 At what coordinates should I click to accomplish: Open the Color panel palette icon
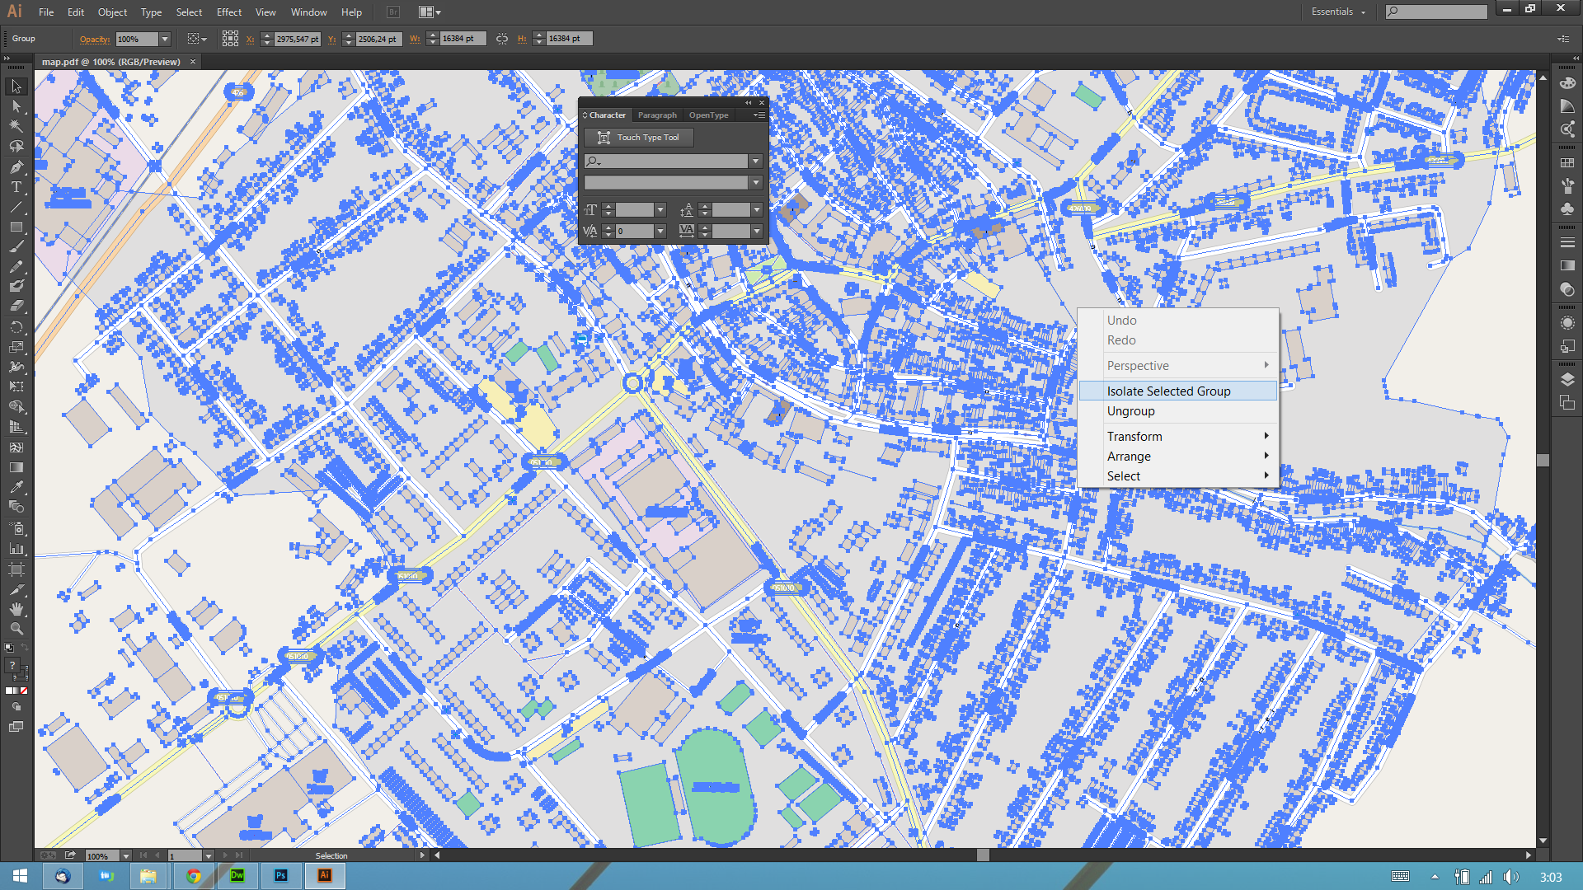coord(1567,83)
